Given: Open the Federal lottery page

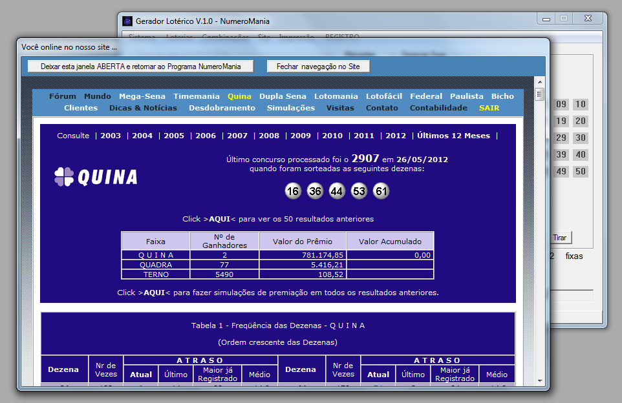Looking at the screenshot, I should 426,96.
